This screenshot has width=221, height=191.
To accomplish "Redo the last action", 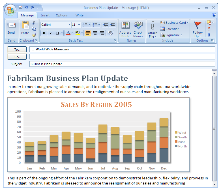I will click(x=33, y=7).
